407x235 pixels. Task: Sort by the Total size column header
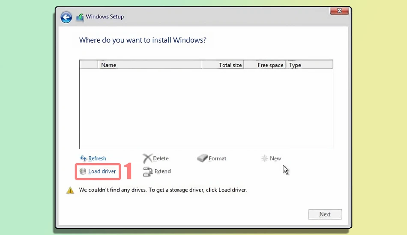(x=223, y=65)
